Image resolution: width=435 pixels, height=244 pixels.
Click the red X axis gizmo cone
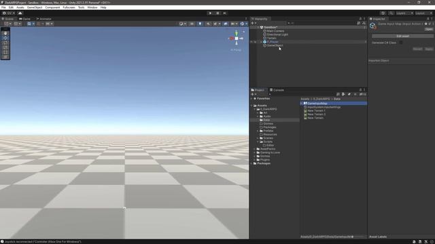[x=231, y=39]
